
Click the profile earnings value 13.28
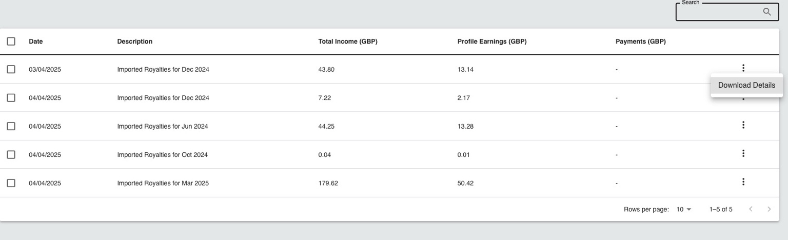[x=465, y=126]
